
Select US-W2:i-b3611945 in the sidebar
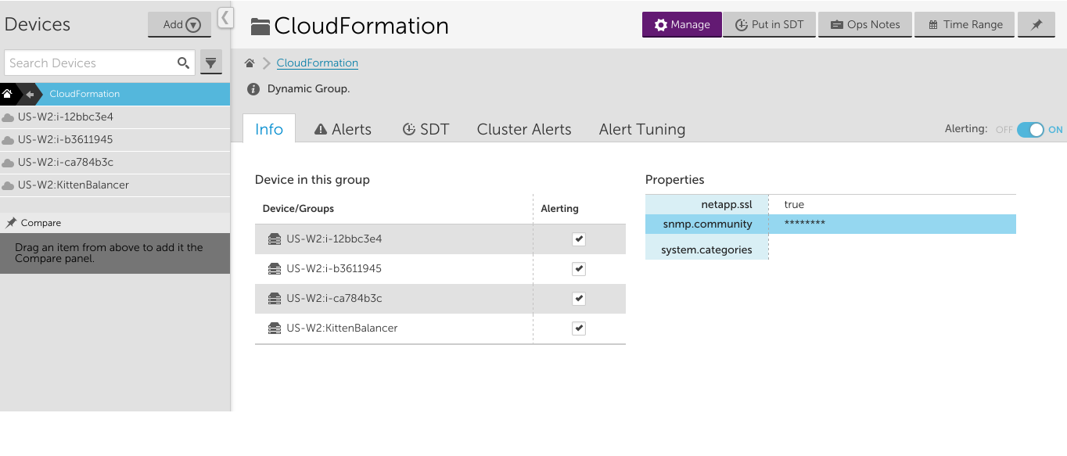115,140
